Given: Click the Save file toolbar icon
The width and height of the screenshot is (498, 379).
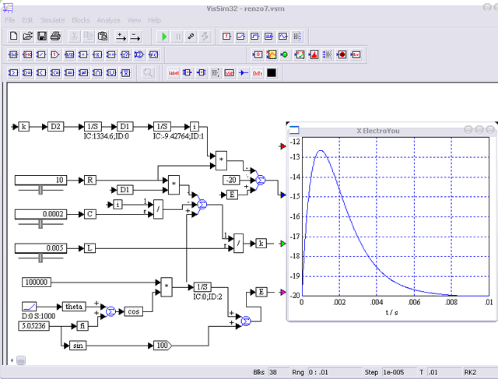Looking at the screenshot, I should (41, 37).
